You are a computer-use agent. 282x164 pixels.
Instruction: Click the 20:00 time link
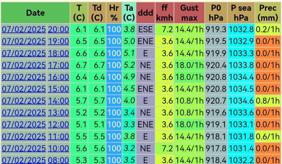[58, 30]
